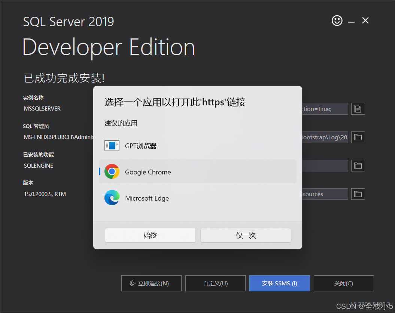Screen dimensions: 395x313
Task: Click the 立即连接(N) button
Action: pyautogui.click(x=151, y=283)
